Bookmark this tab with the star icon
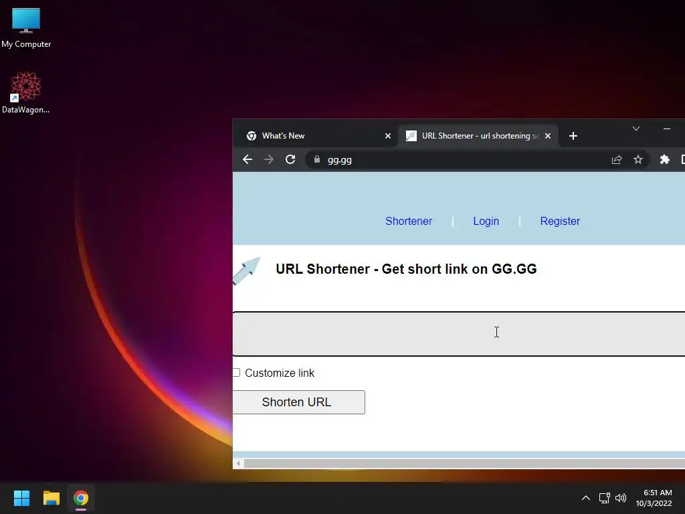 tap(638, 159)
